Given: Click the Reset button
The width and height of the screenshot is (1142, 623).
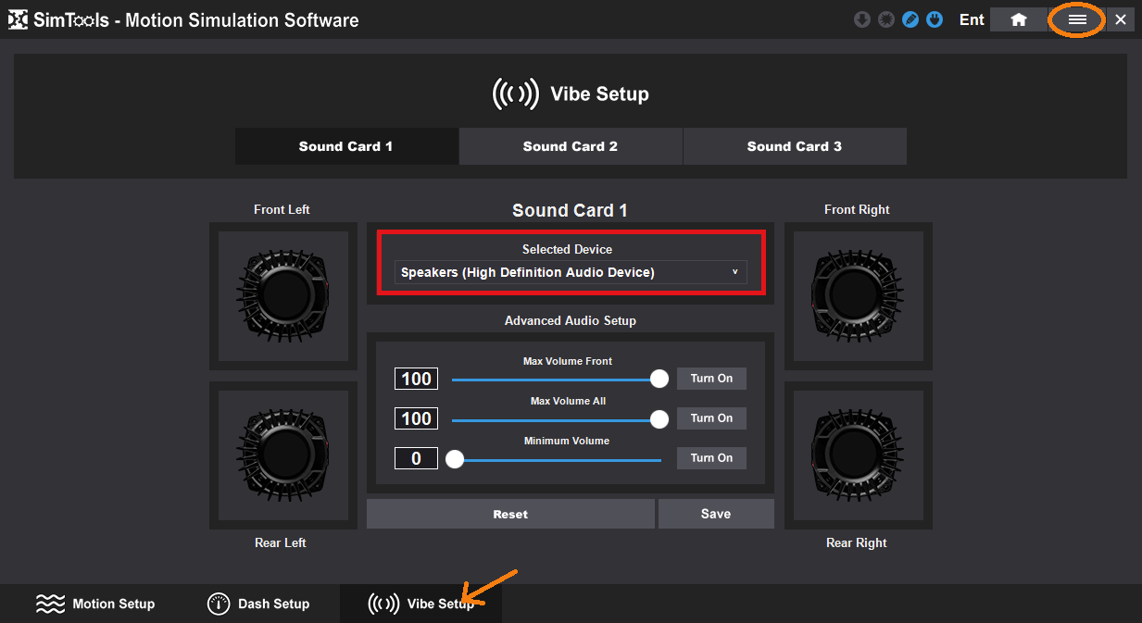Looking at the screenshot, I should (x=510, y=514).
